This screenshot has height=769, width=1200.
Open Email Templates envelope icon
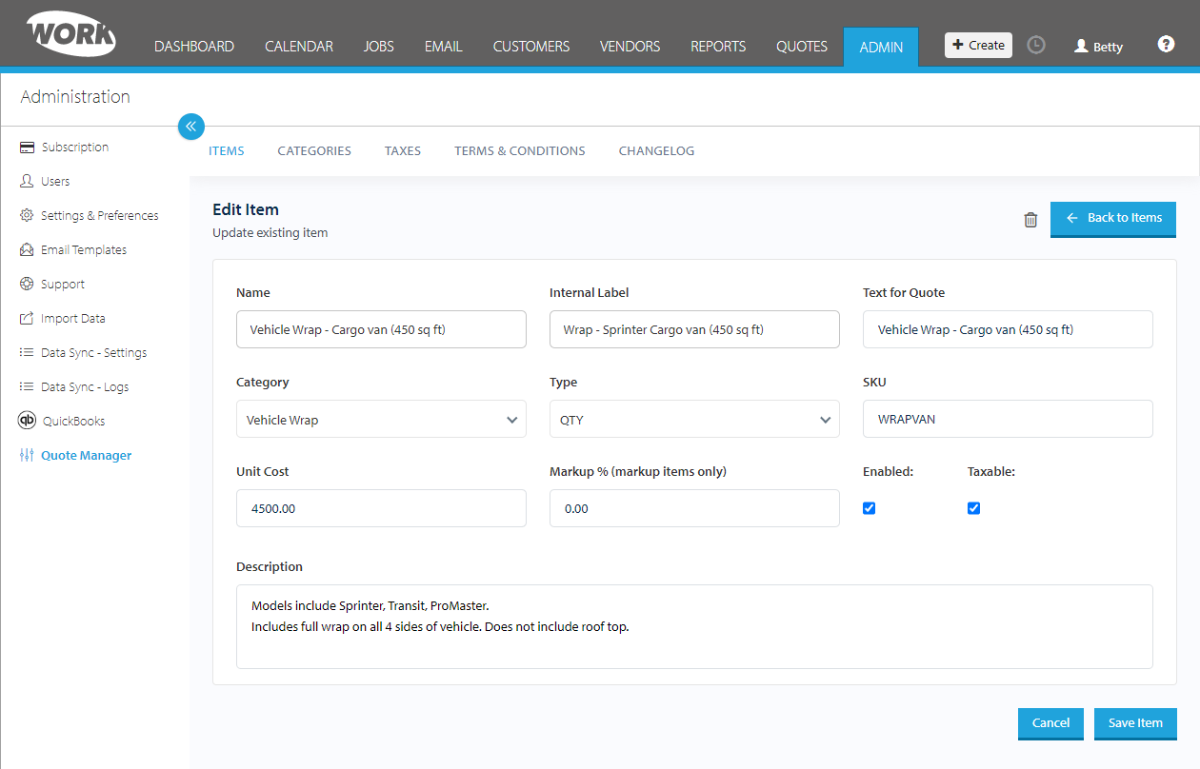[x=27, y=250]
